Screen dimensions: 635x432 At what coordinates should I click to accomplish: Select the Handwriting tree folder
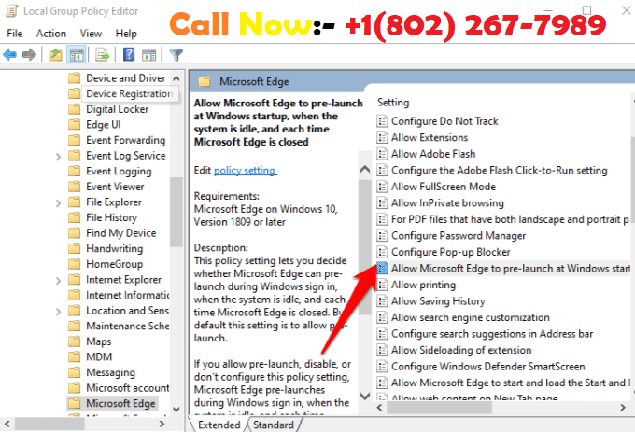[106, 248]
